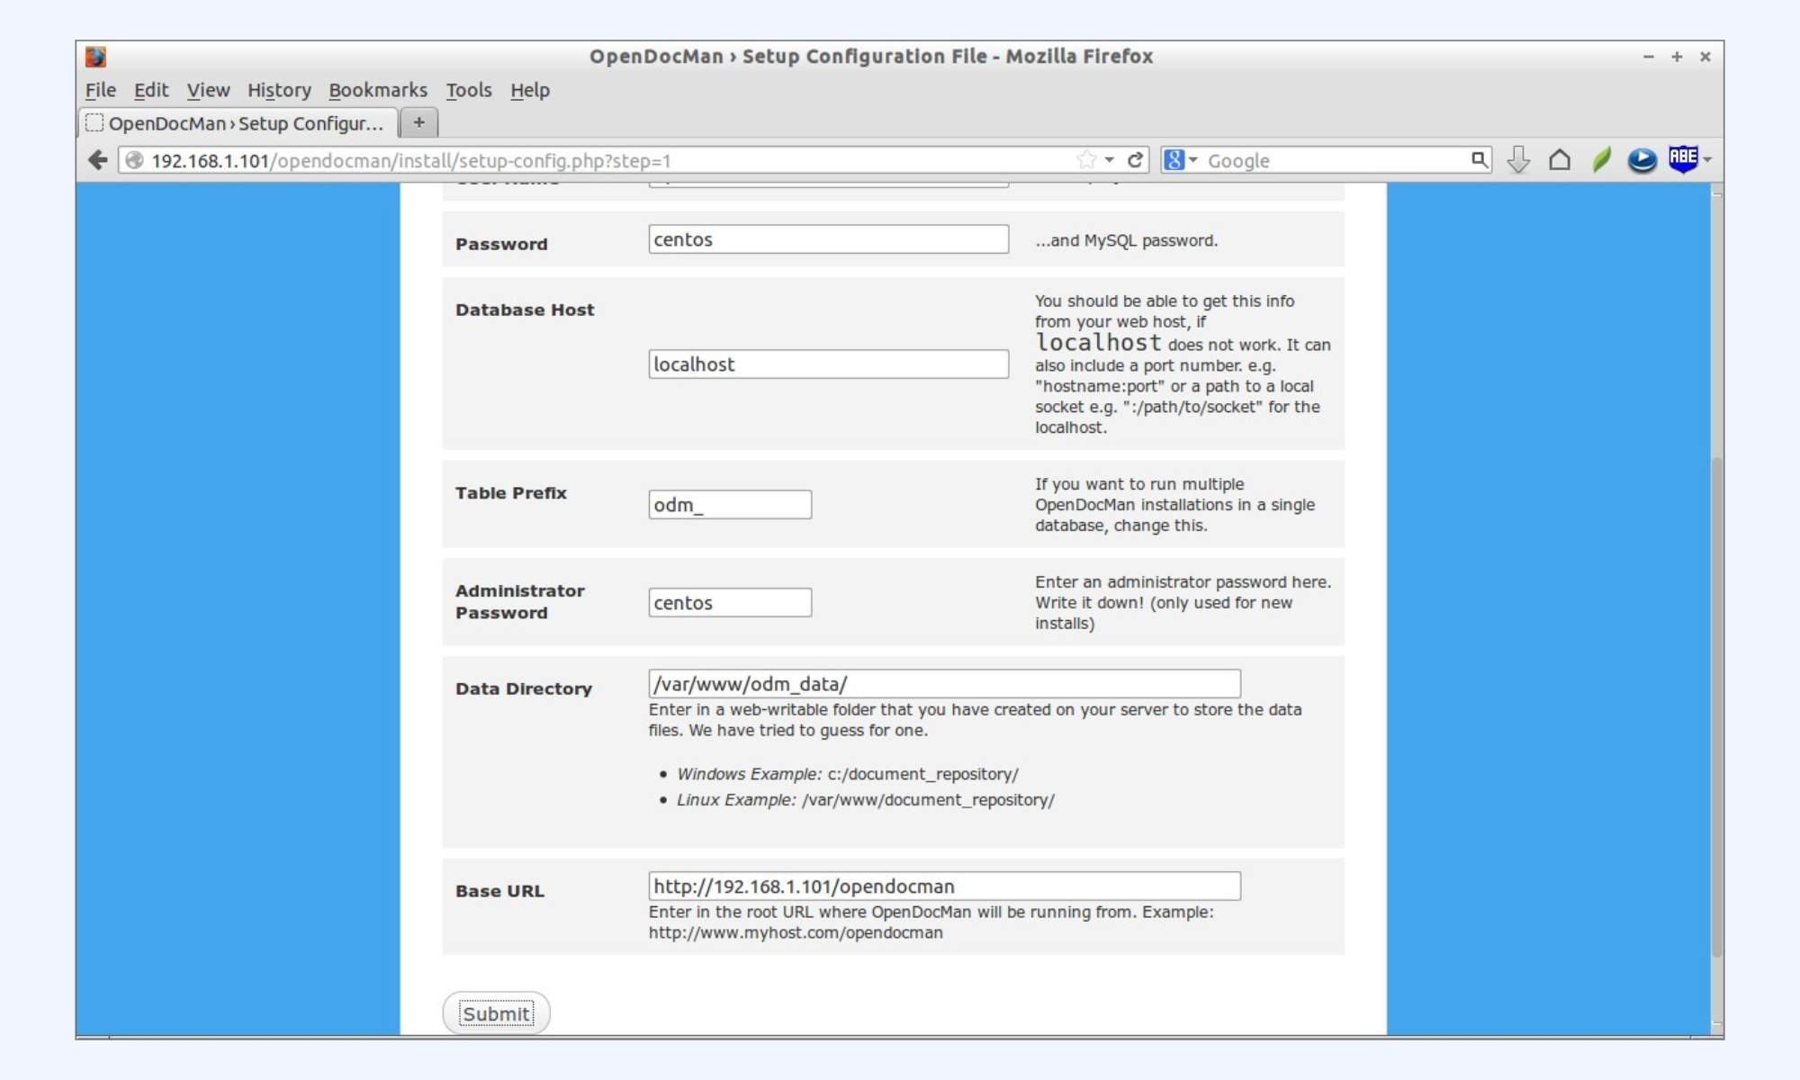Open the Help menu

pos(530,90)
